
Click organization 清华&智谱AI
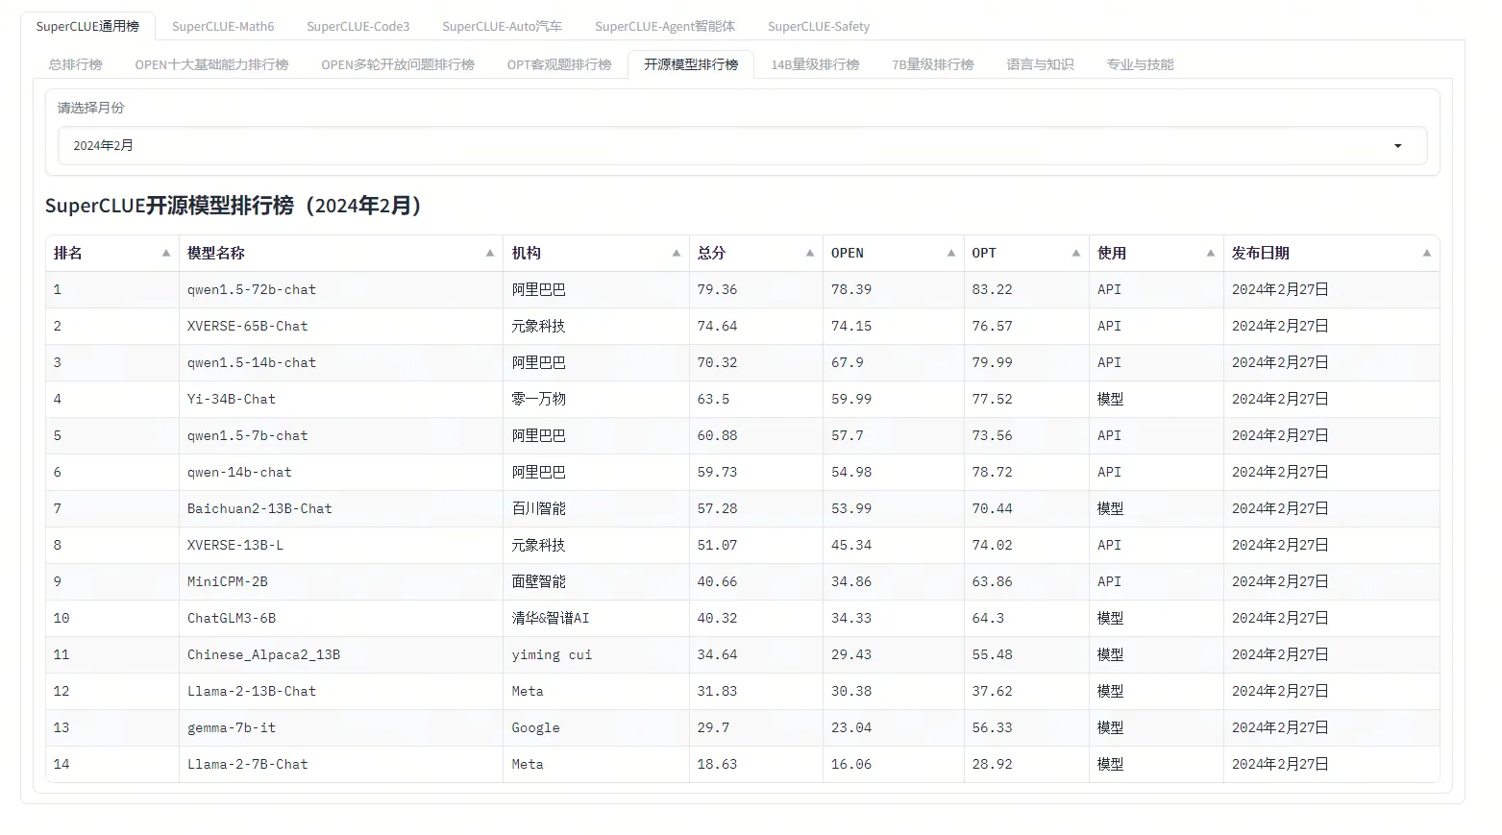[551, 618]
